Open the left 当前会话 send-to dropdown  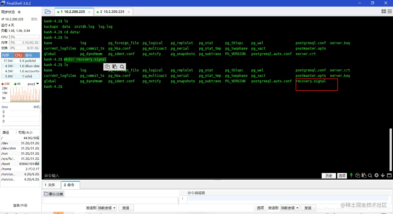click(107, 208)
